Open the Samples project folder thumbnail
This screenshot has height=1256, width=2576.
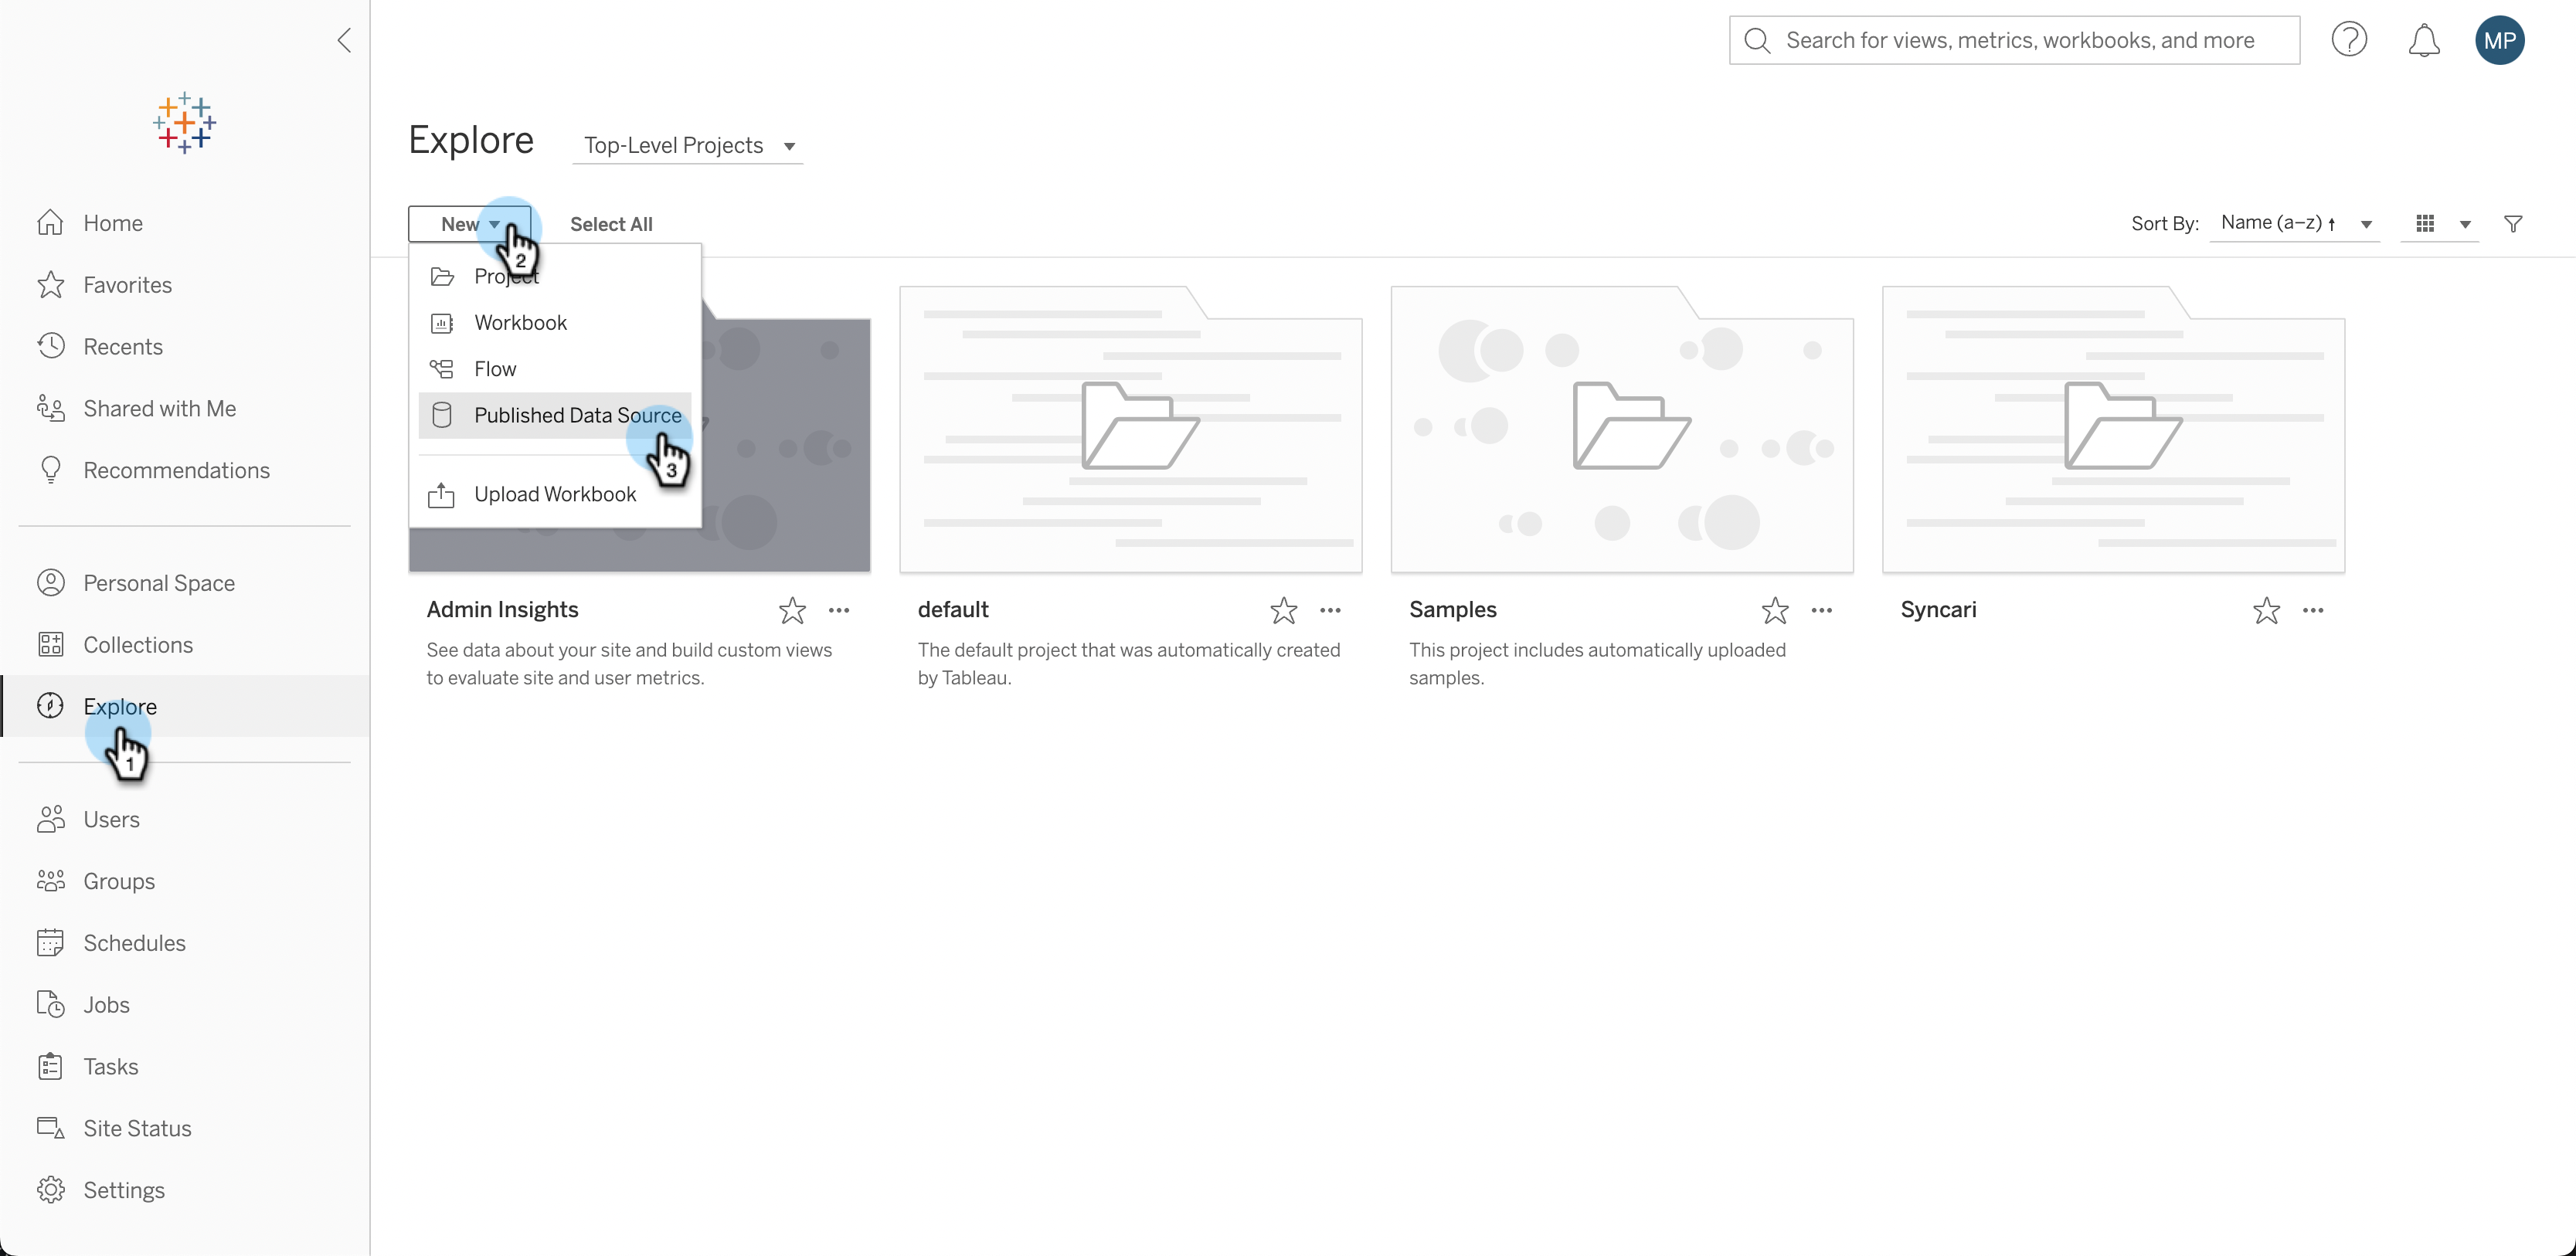[1622, 430]
